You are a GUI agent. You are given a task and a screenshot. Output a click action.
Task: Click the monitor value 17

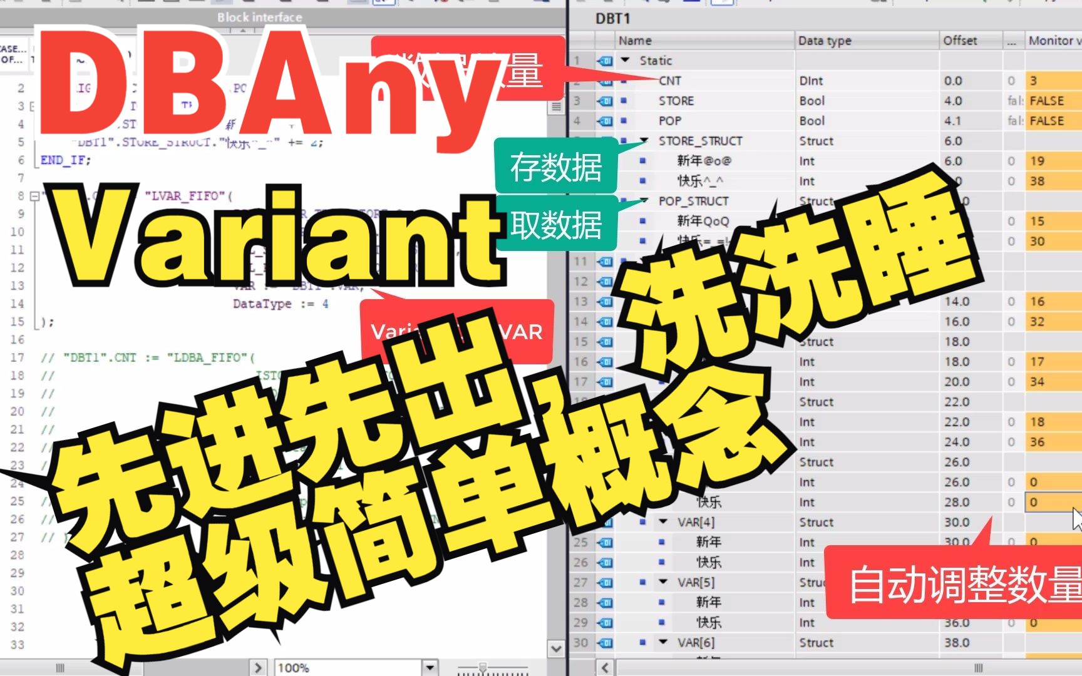[x=1053, y=362]
